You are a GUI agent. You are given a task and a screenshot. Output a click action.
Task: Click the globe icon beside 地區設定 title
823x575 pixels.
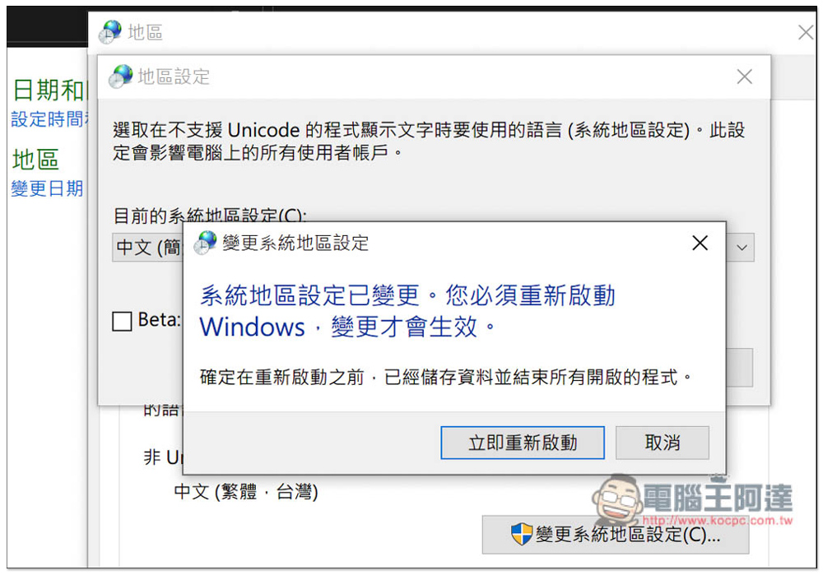point(121,77)
